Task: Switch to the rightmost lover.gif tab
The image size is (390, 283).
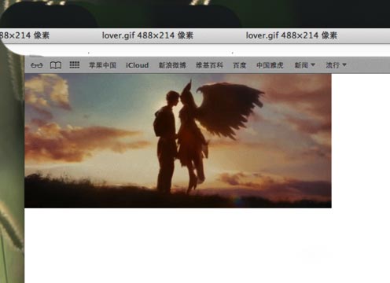Action: [292, 35]
